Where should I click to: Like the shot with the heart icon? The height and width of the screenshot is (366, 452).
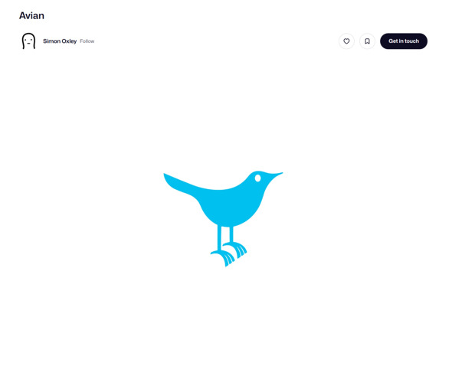point(346,41)
